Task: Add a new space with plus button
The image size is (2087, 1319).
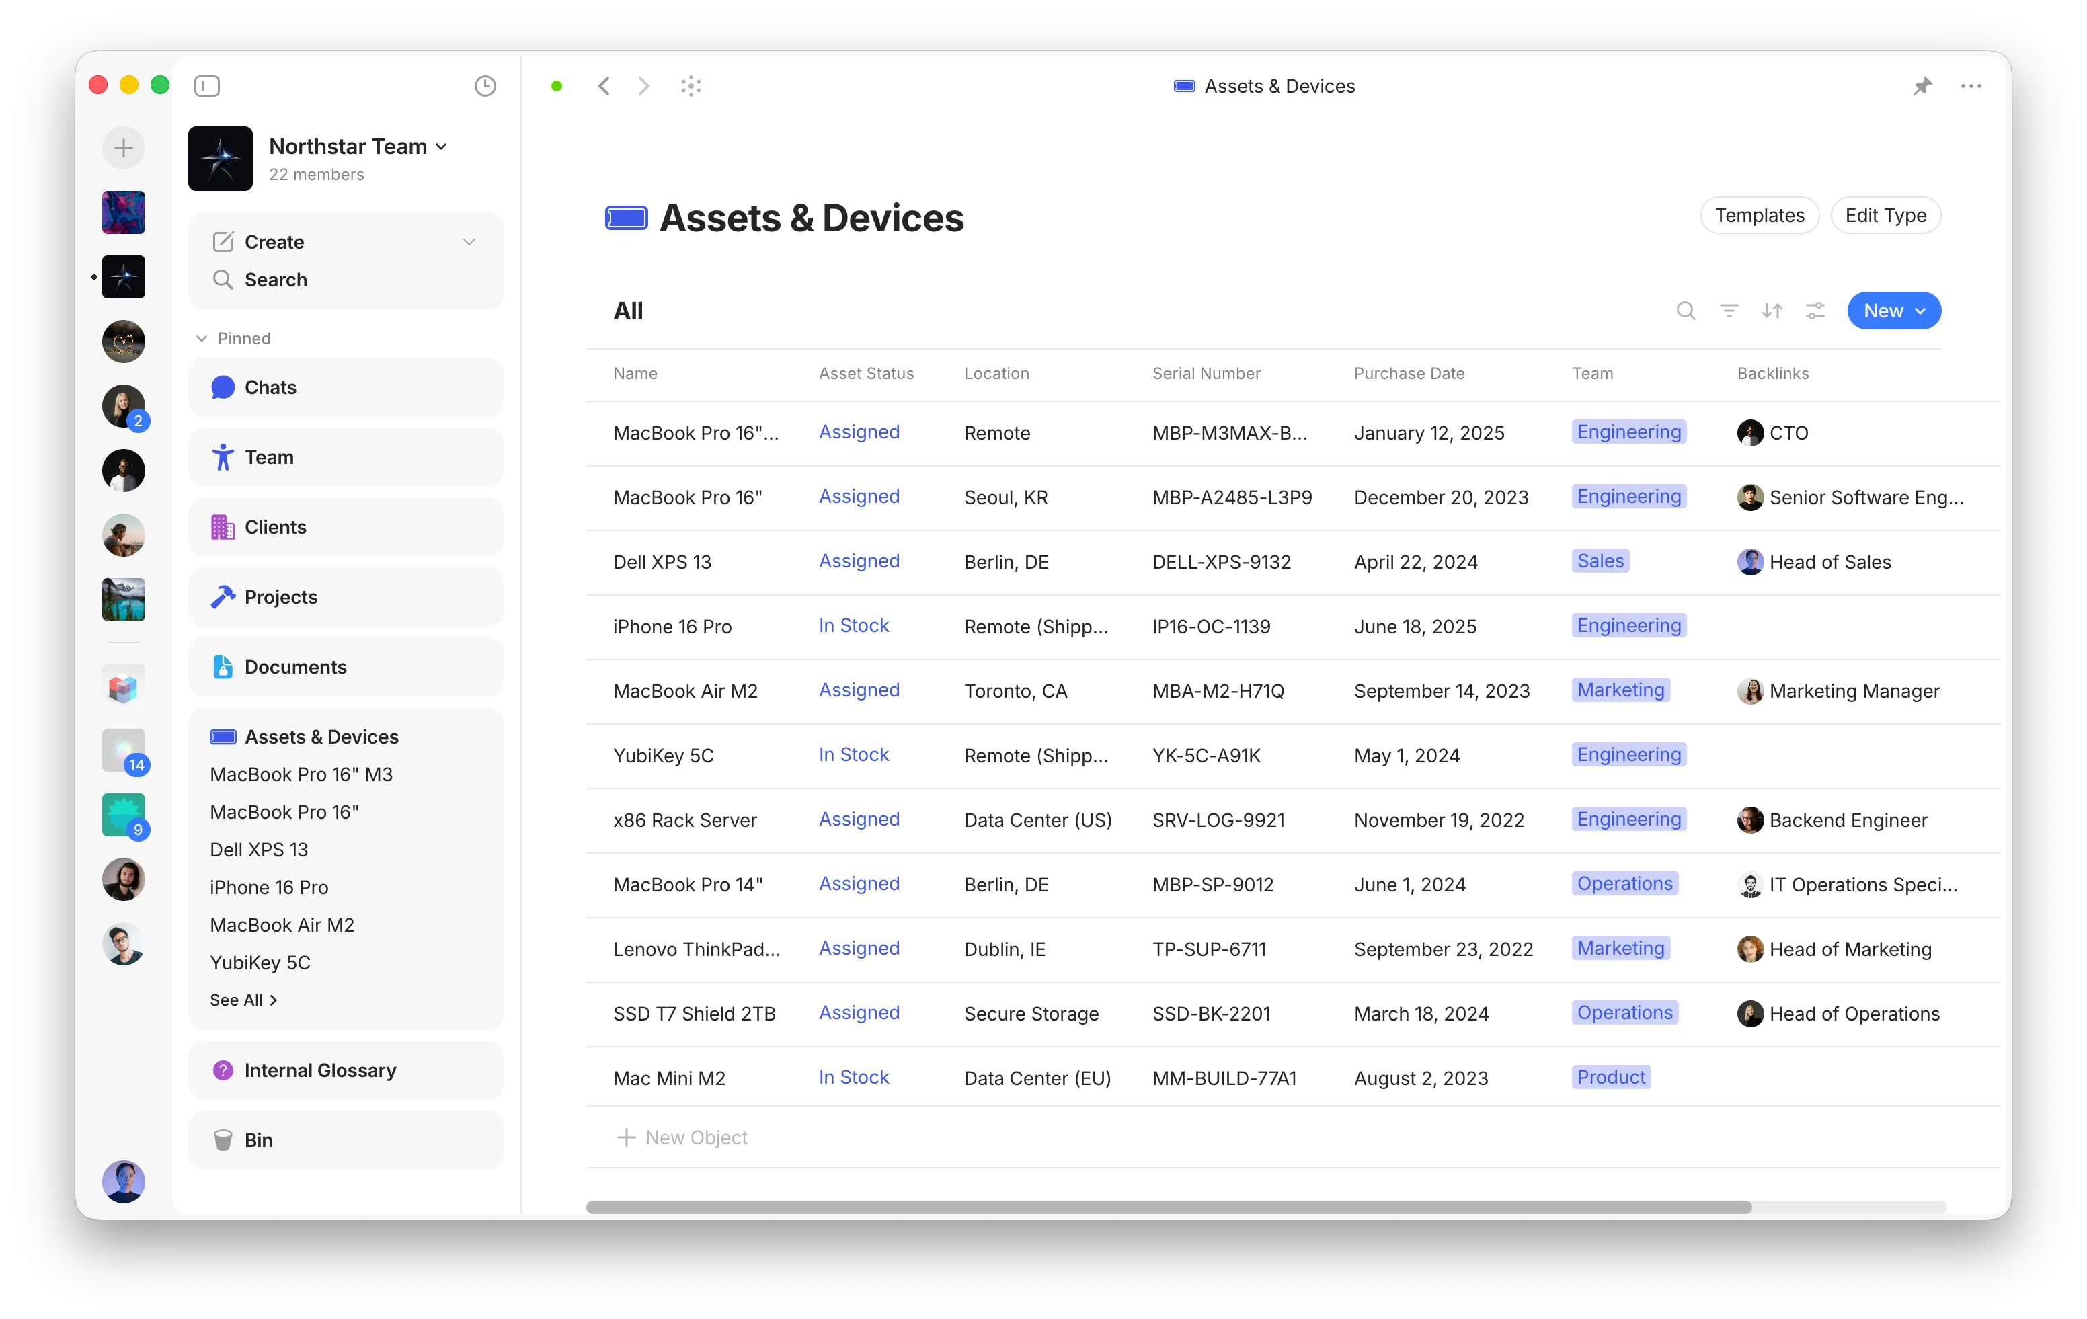Action: [x=123, y=147]
